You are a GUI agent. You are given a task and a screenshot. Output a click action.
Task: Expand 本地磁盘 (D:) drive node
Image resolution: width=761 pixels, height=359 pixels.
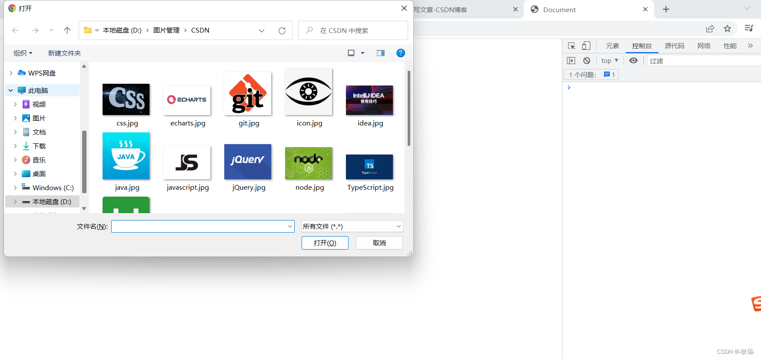[x=15, y=201]
